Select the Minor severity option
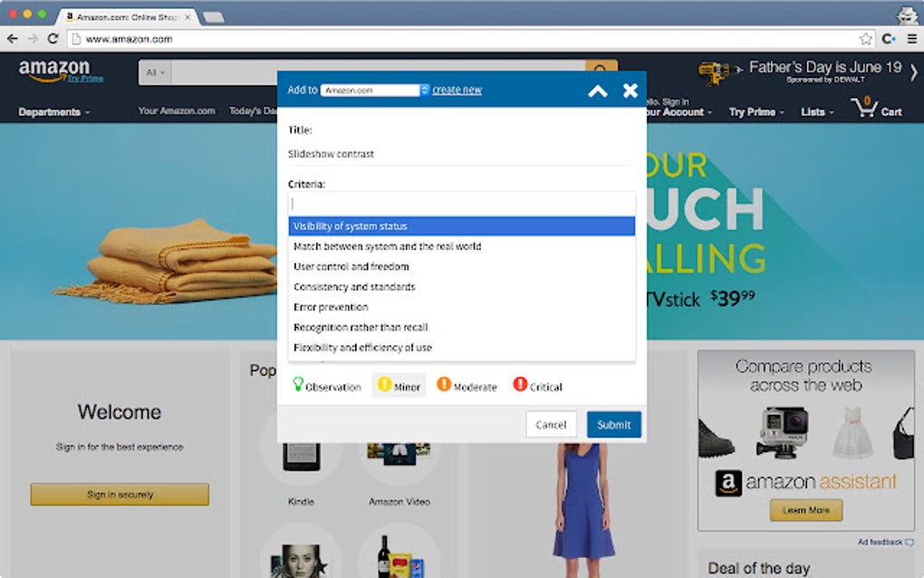This screenshot has height=578, width=924. click(399, 385)
